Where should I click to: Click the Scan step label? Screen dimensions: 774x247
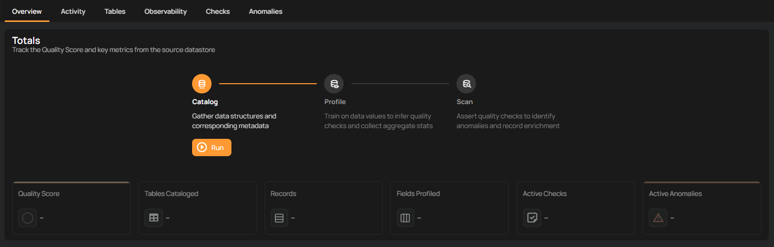465,102
